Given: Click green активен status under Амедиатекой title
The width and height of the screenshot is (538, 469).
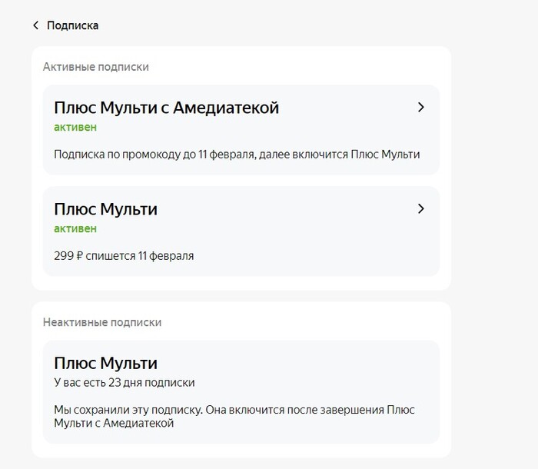Looking at the screenshot, I should (x=75, y=128).
